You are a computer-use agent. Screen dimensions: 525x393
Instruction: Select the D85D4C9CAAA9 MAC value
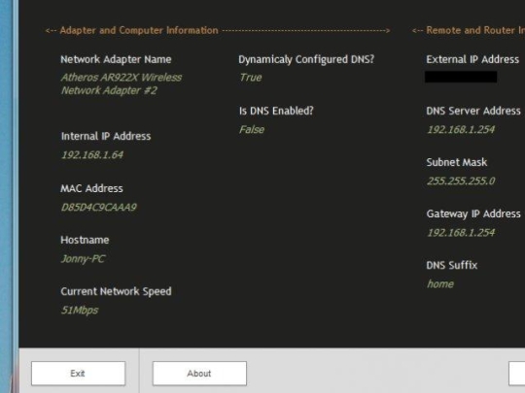pyautogui.click(x=99, y=208)
